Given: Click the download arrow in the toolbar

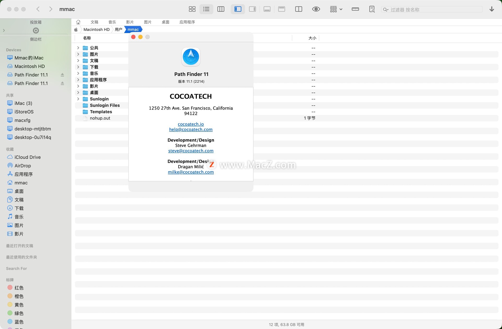Looking at the screenshot, I should pos(492,9).
